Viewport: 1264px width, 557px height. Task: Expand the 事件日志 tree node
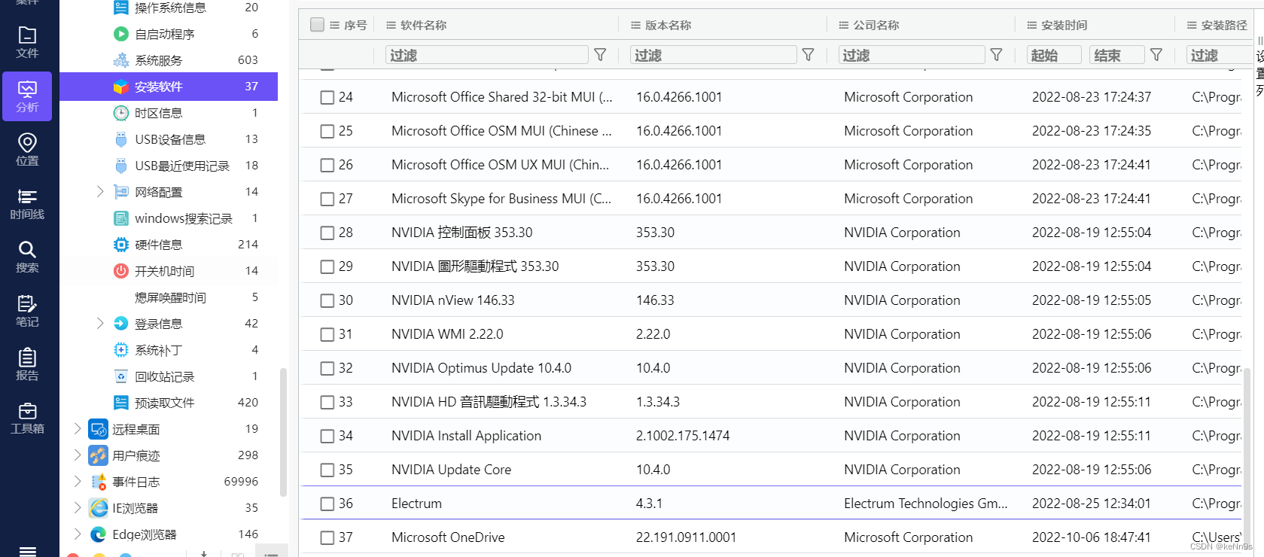[x=77, y=482]
